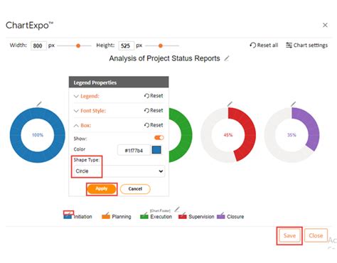This screenshot has width=337, height=263.
Task: Click the Legend Properties panel header
Action: pos(119,82)
